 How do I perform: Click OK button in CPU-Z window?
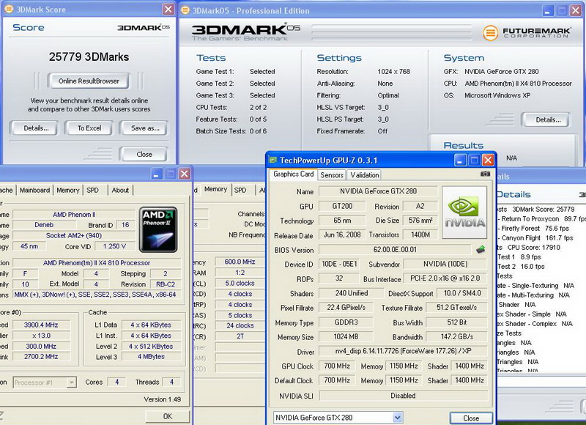tap(168, 416)
